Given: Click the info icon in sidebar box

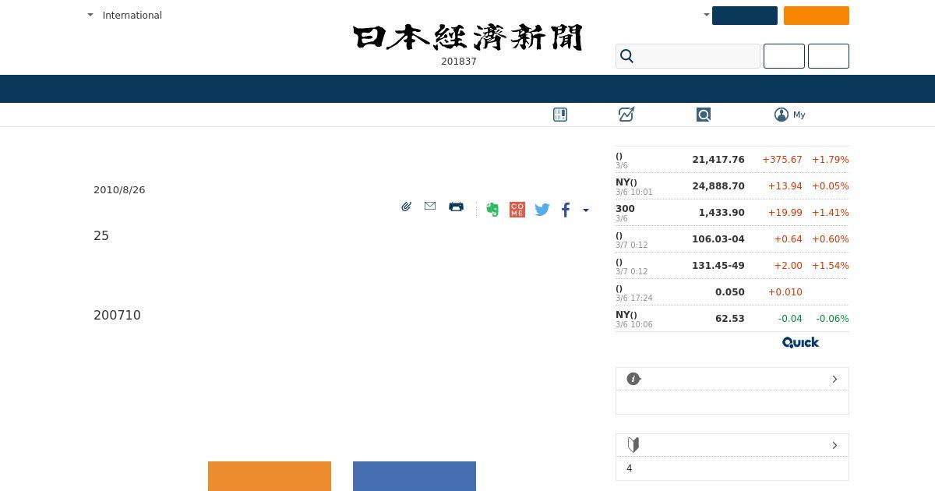Looking at the screenshot, I should [633, 379].
